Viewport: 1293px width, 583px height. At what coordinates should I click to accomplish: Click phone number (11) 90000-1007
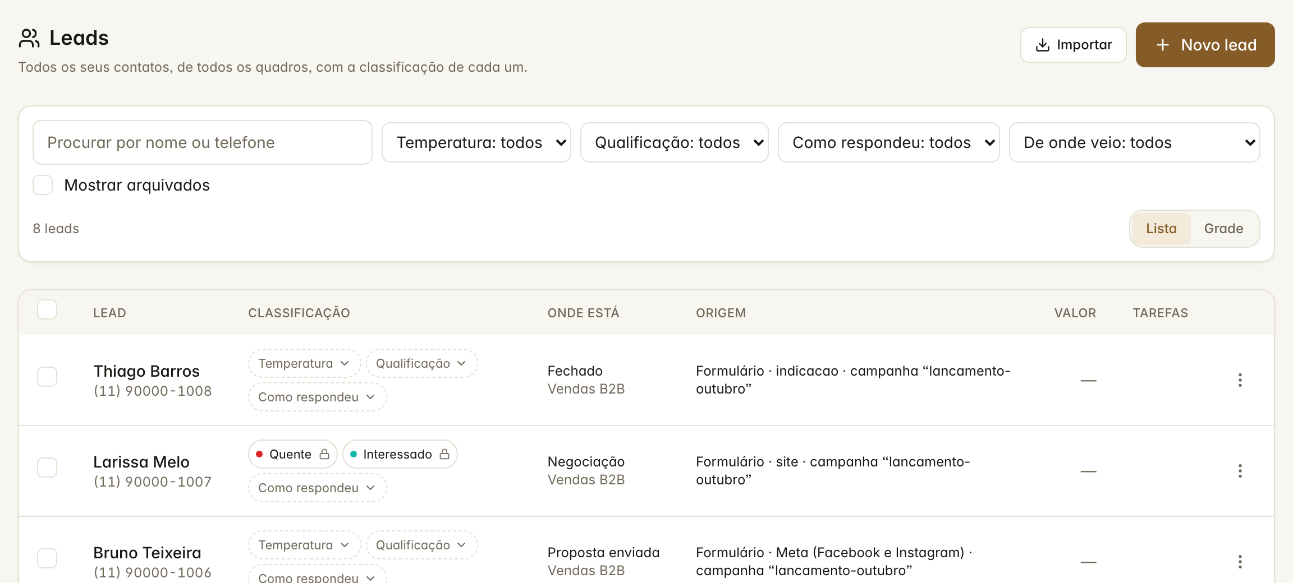152,482
